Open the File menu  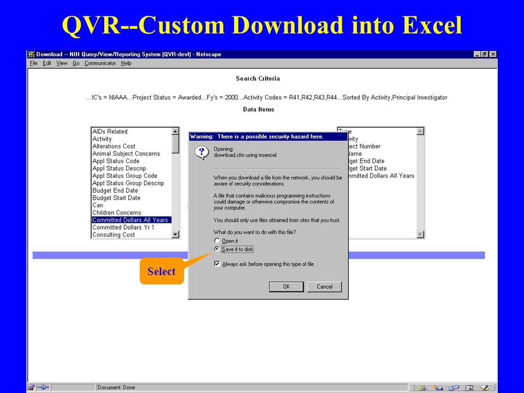(x=33, y=63)
